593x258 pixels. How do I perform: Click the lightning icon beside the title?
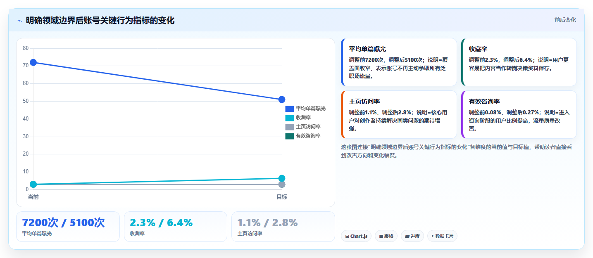coord(19,21)
